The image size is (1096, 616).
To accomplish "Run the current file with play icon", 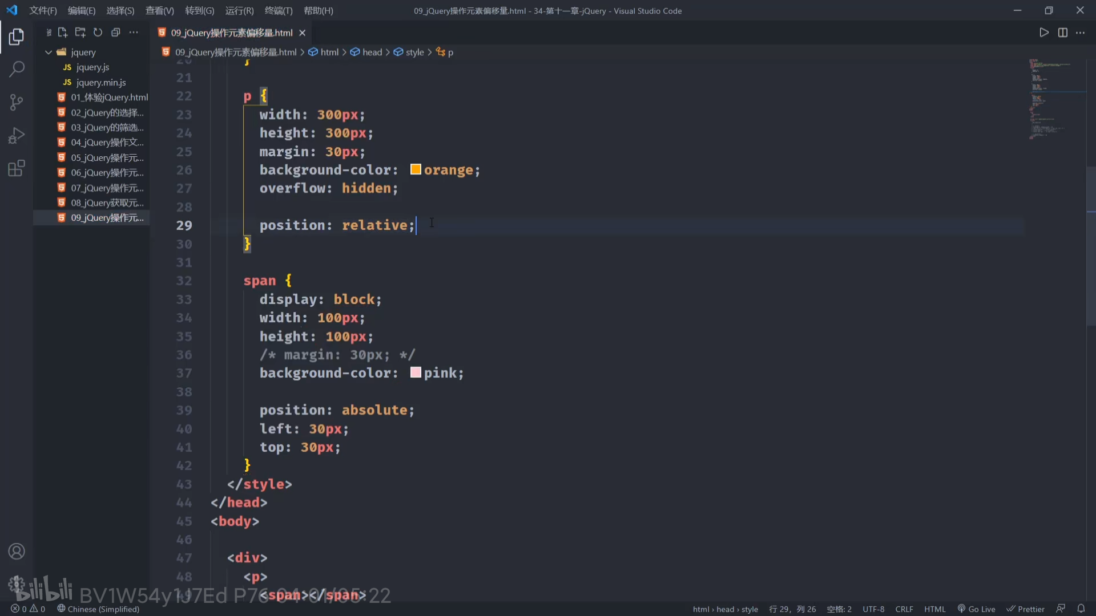I will tap(1044, 33).
